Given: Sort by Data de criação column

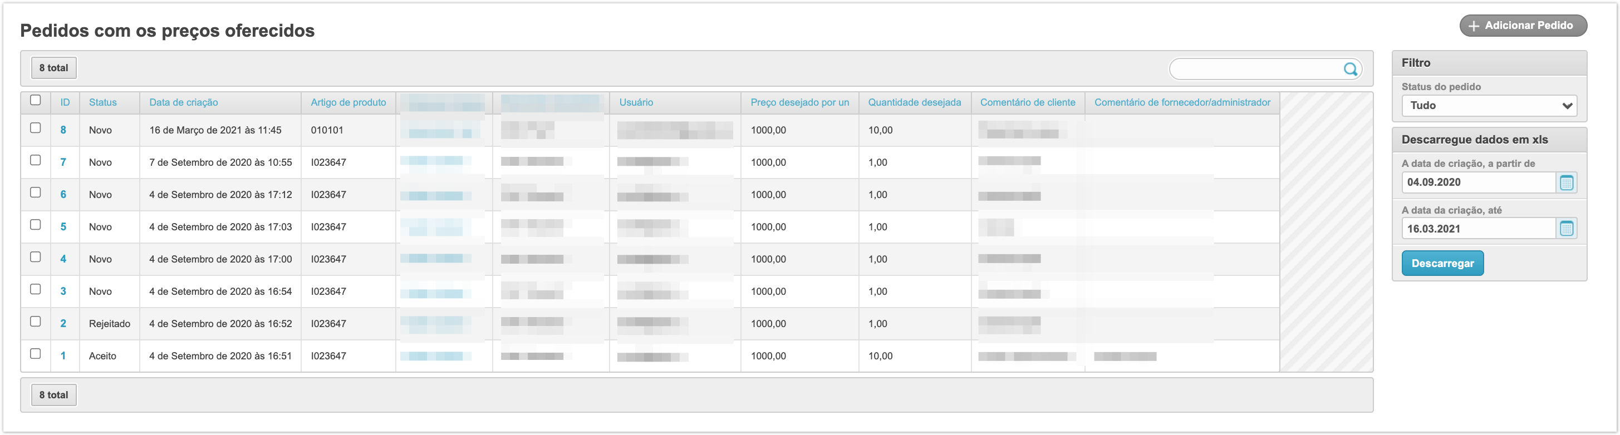Looking at the screenshot, I should [x=184, y=102].
